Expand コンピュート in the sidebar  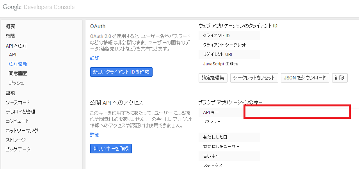17,121
